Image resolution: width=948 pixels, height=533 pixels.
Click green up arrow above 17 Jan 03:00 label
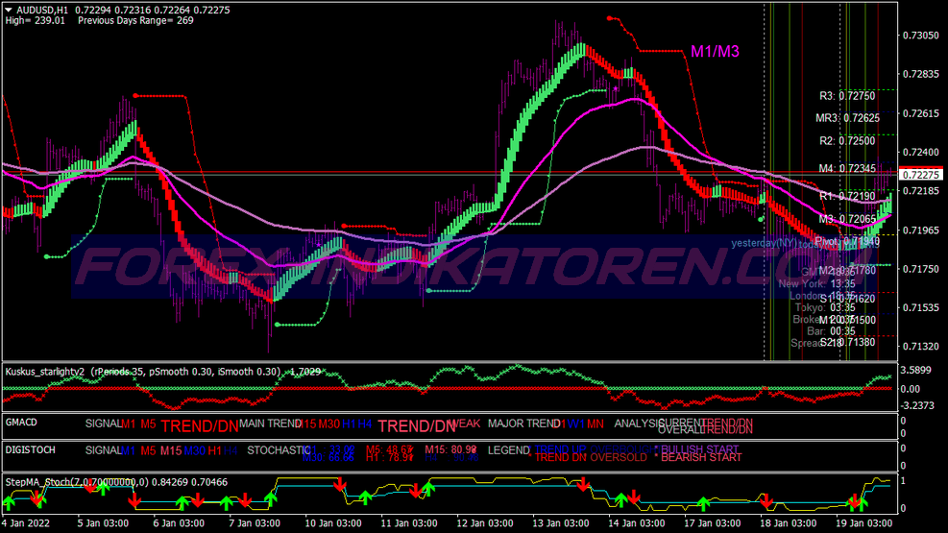pos(705,503)
